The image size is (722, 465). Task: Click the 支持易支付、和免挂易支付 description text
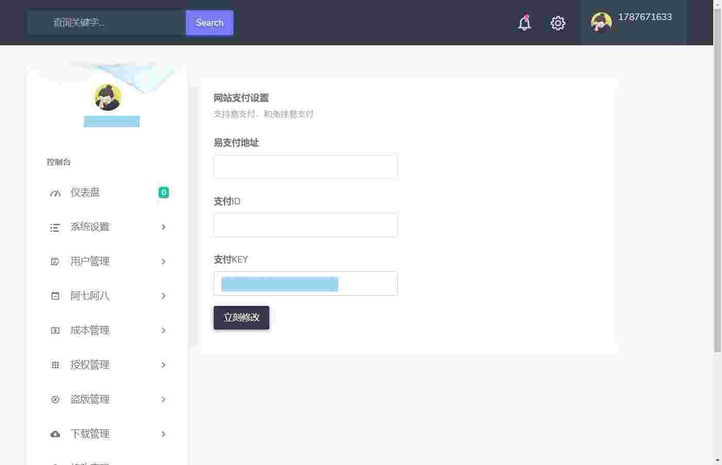(x=264, y=114)
